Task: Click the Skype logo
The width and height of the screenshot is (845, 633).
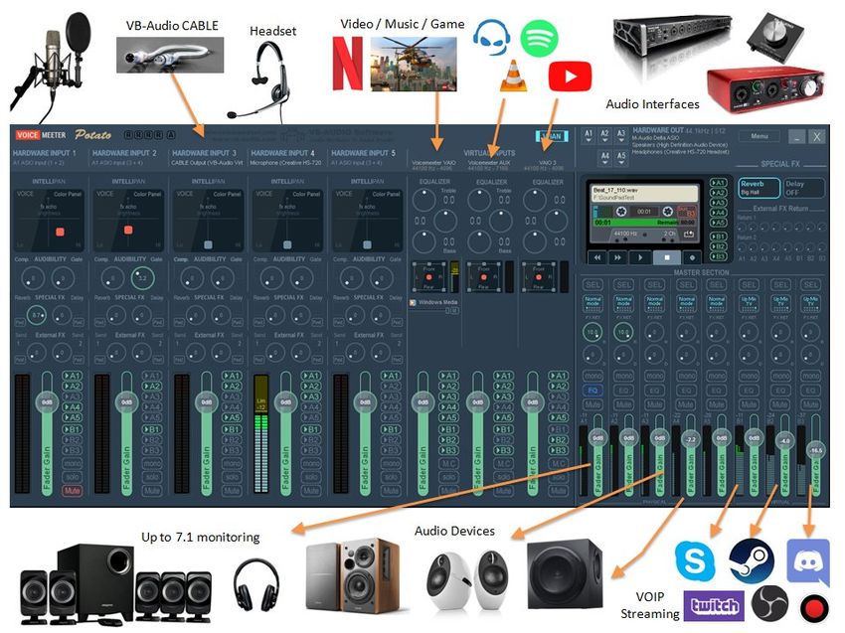Action: [695, 561]
